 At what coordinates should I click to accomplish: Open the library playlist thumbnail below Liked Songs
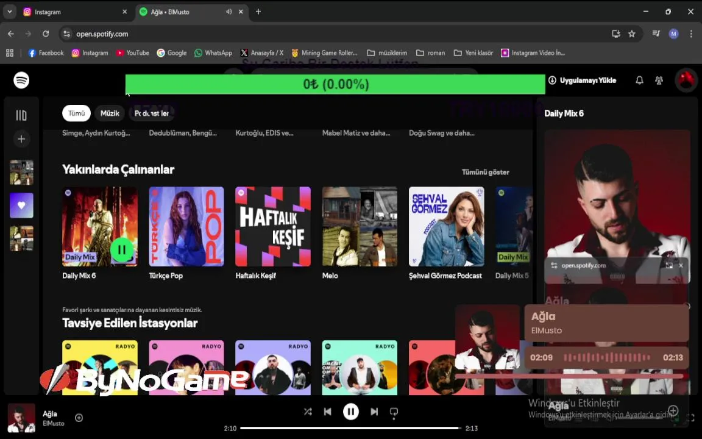[21, 238]
